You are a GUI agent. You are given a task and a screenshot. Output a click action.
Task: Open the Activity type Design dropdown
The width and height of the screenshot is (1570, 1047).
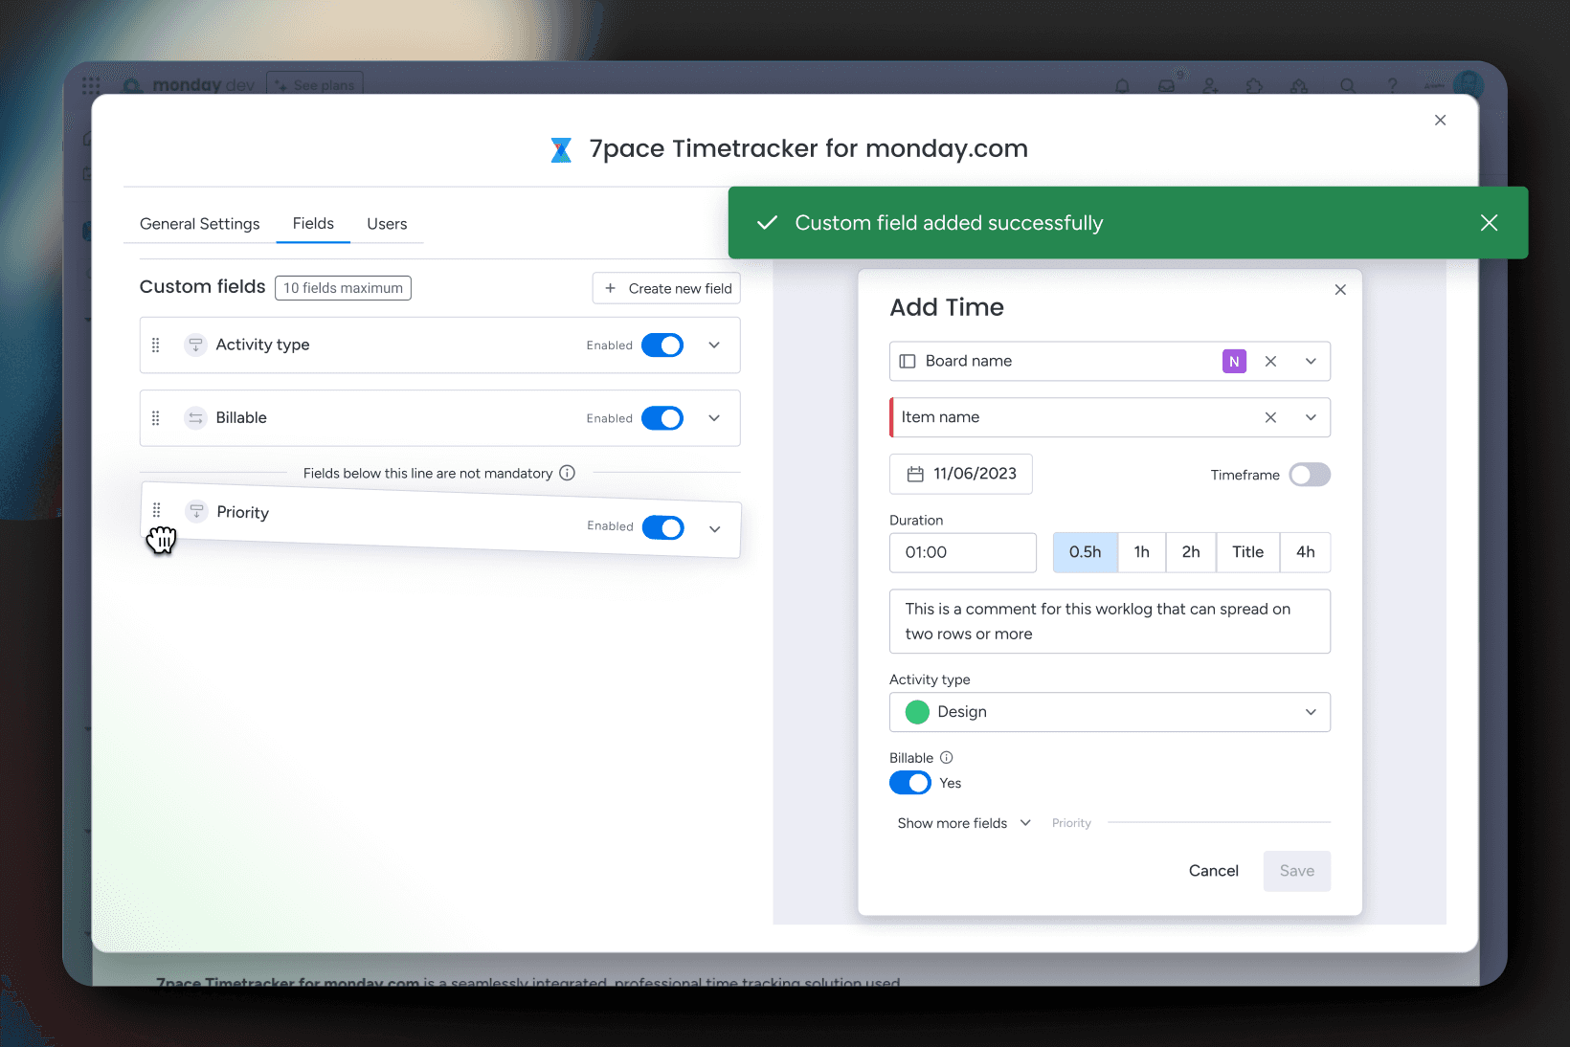point(1110,712)
